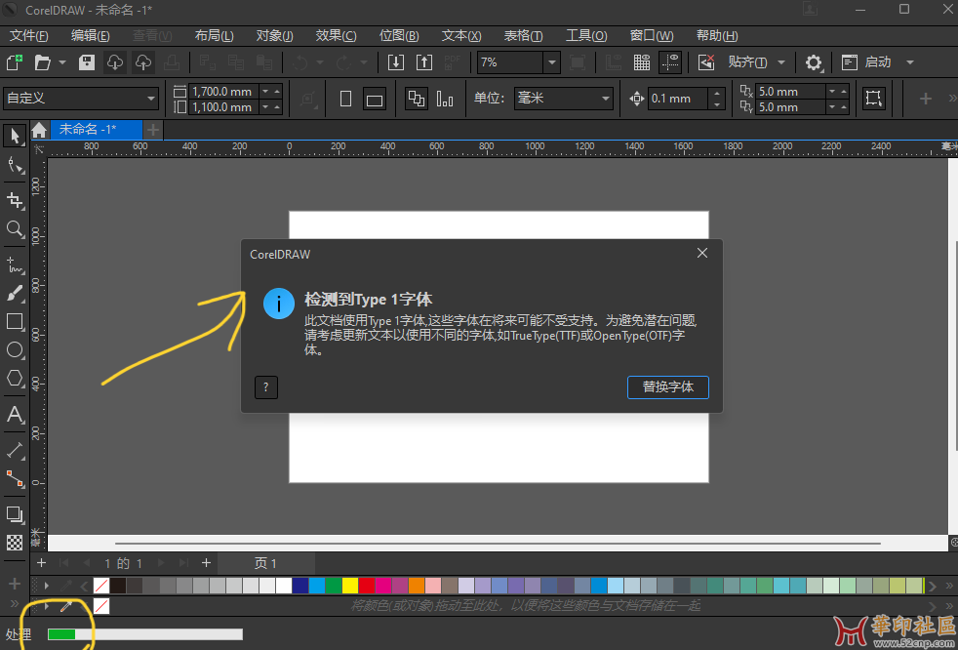958x650 pixels.
Task: Open the 效果 menu
Action: 336,35
